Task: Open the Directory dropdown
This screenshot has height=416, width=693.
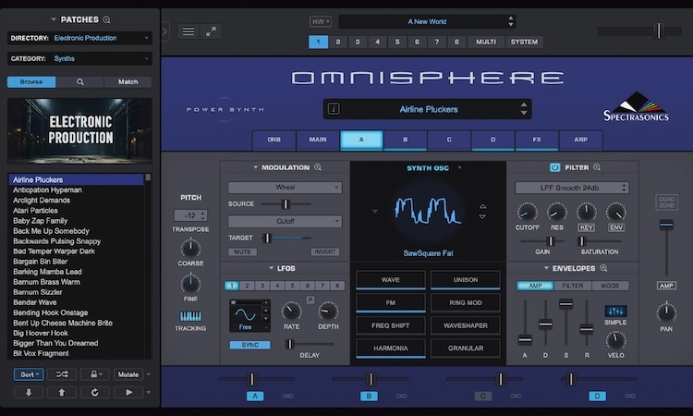Action: coord(102,38)
